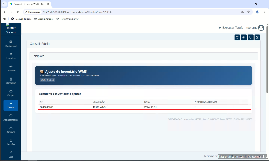Reload the current page
The height and width of the screenshot is (161, 269).
click(x=18, y=12)
